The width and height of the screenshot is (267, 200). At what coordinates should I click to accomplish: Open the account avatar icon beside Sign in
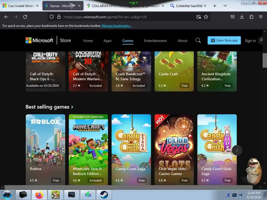tap(261, 40)
